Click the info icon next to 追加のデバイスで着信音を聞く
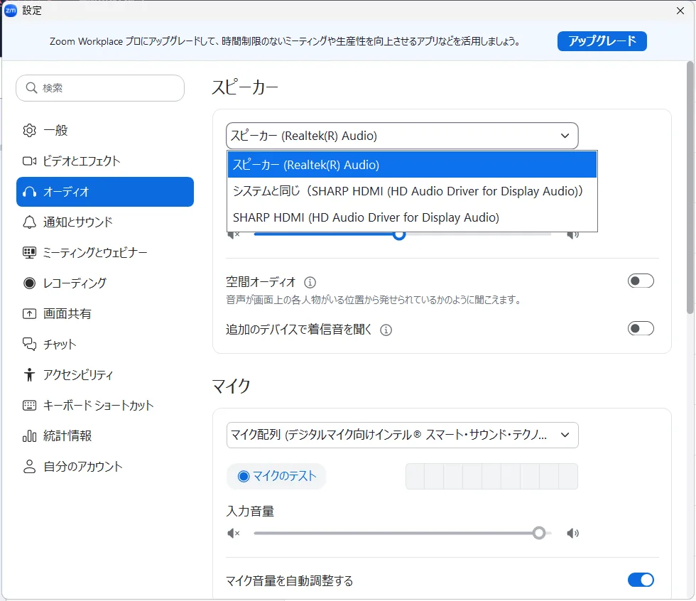The height and width of the screenshot is (601, 696). (386, 330)
